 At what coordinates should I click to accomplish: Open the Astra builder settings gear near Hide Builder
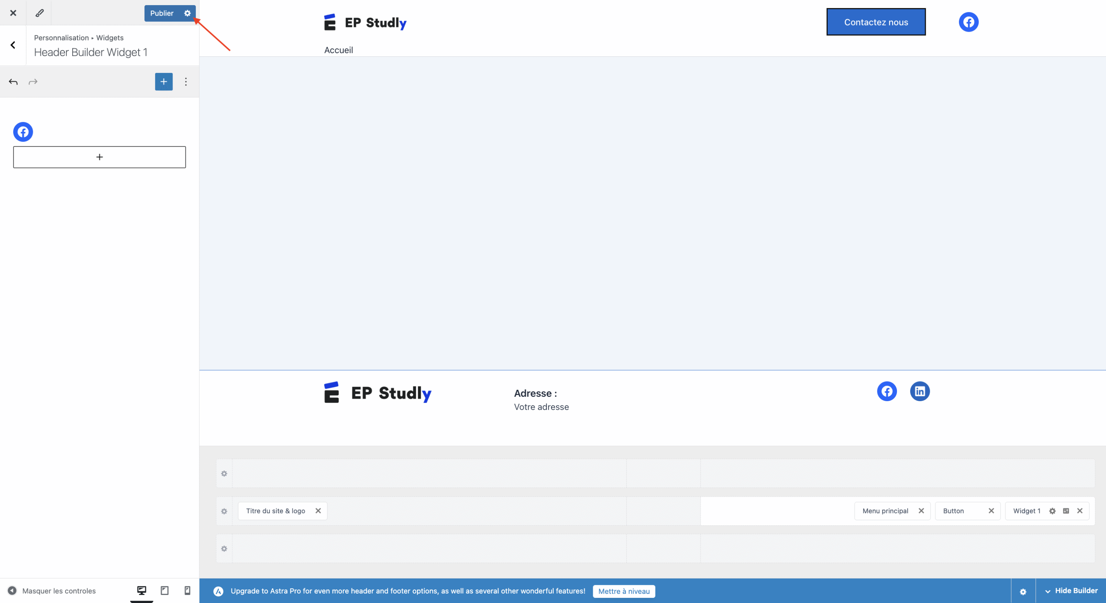(x=1023, y=591)
